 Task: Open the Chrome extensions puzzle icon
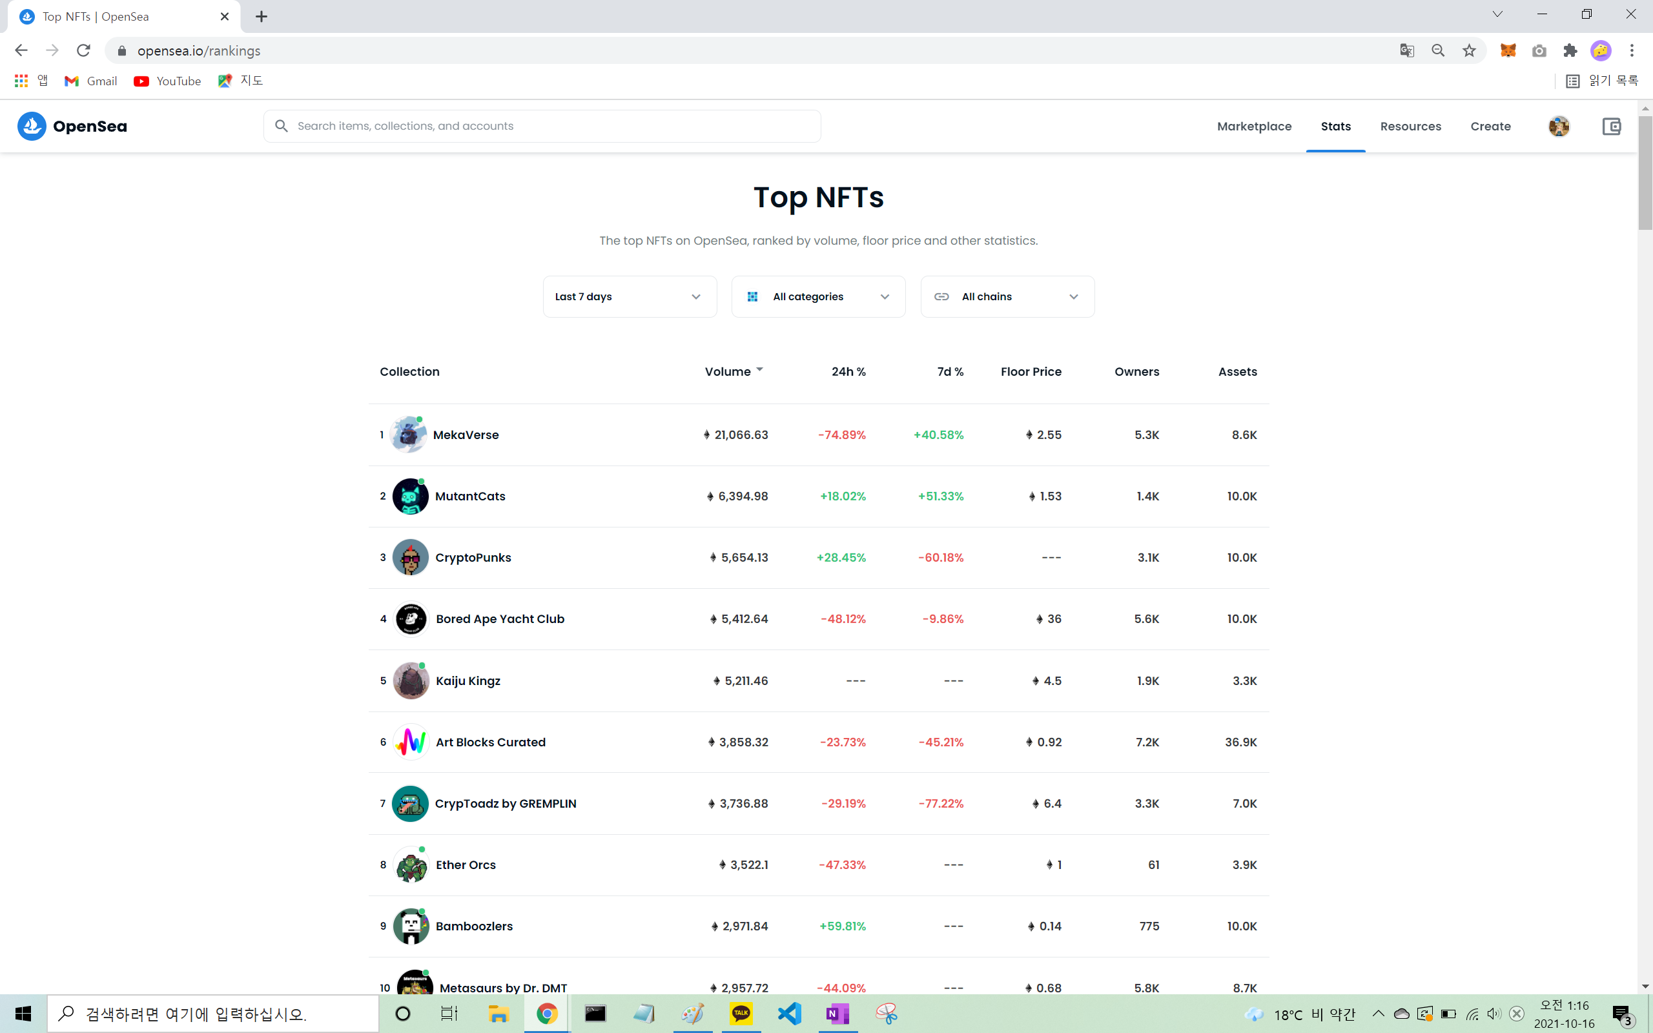(x=1570, y=50)
